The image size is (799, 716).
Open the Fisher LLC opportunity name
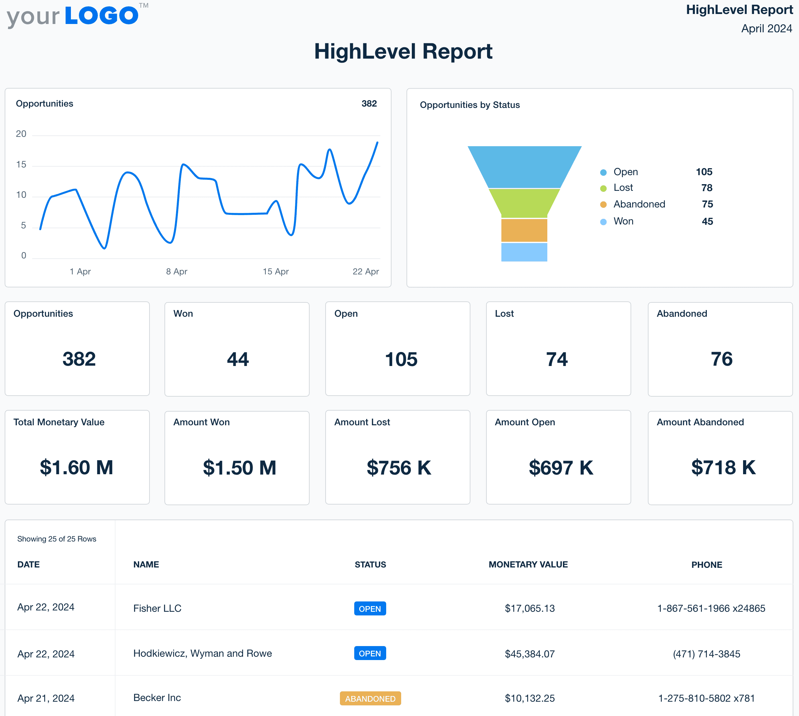point(157,608)
